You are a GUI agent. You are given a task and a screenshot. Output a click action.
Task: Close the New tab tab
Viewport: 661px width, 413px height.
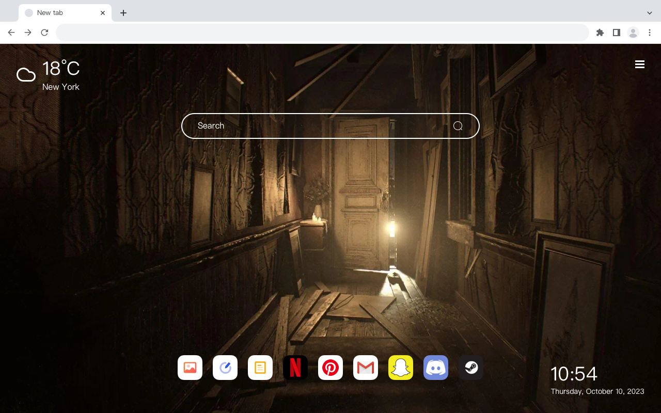coord(103,13)
